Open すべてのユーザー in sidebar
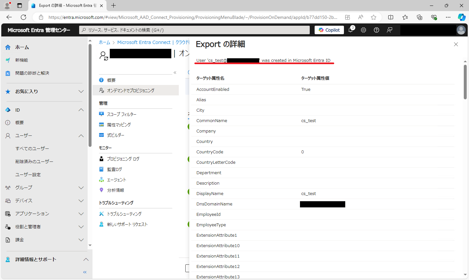Screen dimensions: 469x280 point(32,148)
